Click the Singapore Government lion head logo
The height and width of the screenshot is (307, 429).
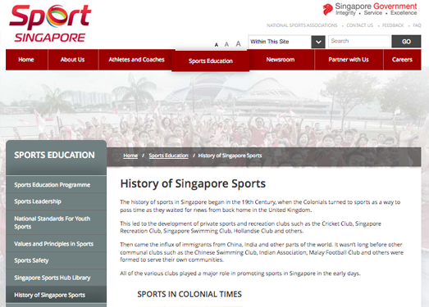click(x=327, y=9)
